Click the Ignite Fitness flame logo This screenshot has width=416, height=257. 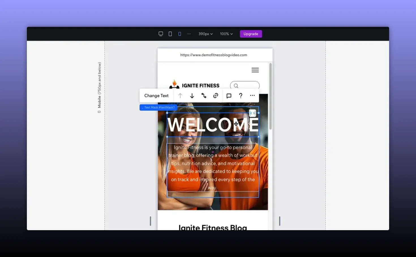click(x=174, y=84)
